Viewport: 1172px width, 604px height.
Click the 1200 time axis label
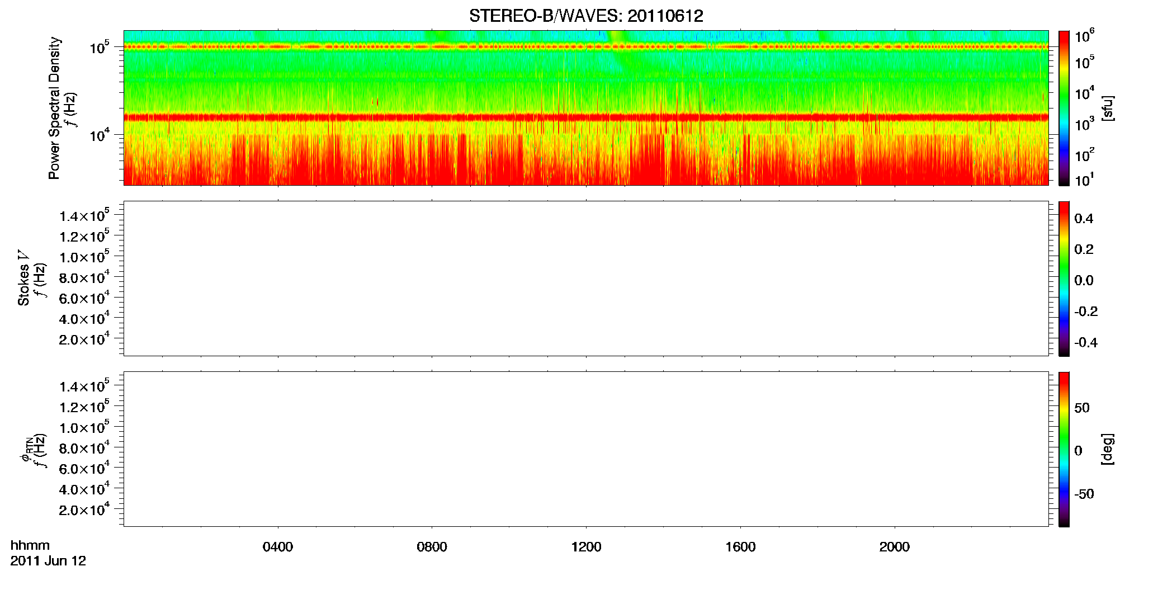click(x=586, y=547)
